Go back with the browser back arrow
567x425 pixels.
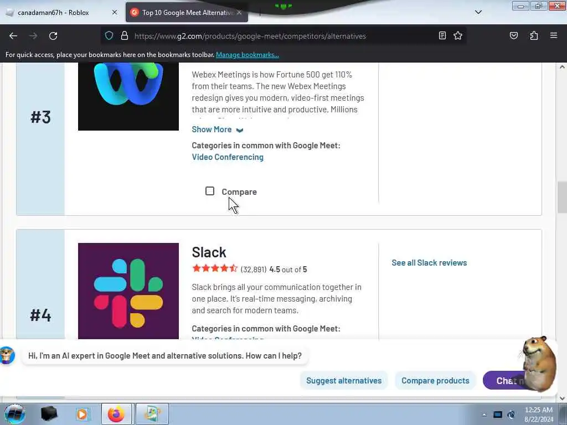click(13, 36)
